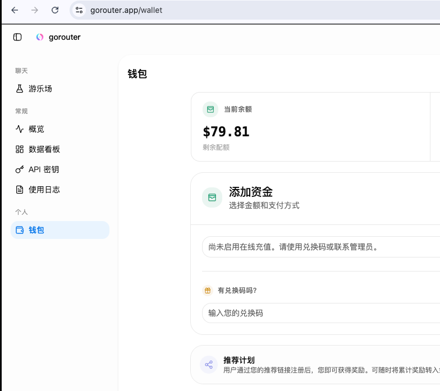Click the key icon beside API 密钥
440x391 pixels.
point(19,169)
